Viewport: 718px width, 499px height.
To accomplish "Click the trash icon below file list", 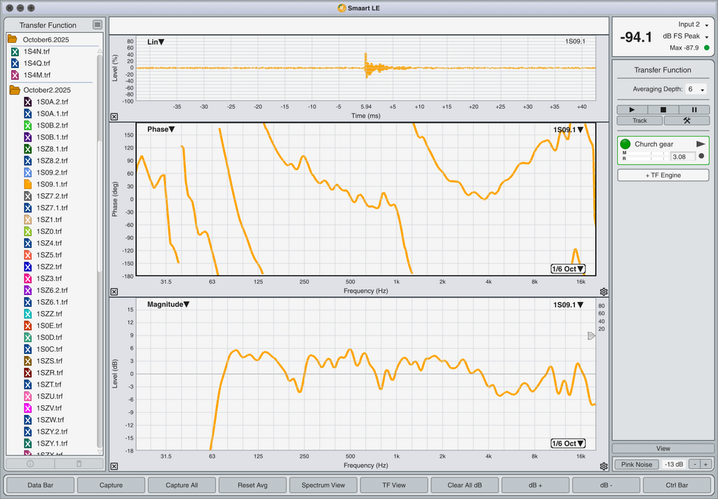I will pyautogui.click(x=79, y=463).
